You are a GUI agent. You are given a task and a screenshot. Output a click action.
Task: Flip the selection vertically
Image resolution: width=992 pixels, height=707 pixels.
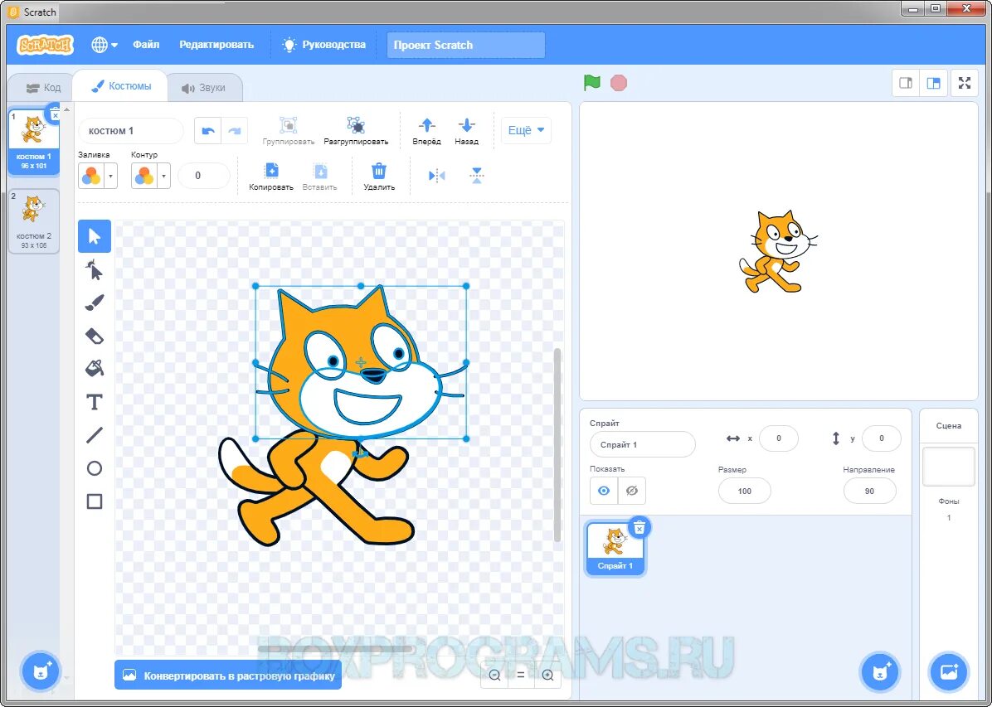pyautogui.click(x=477, y=176)
